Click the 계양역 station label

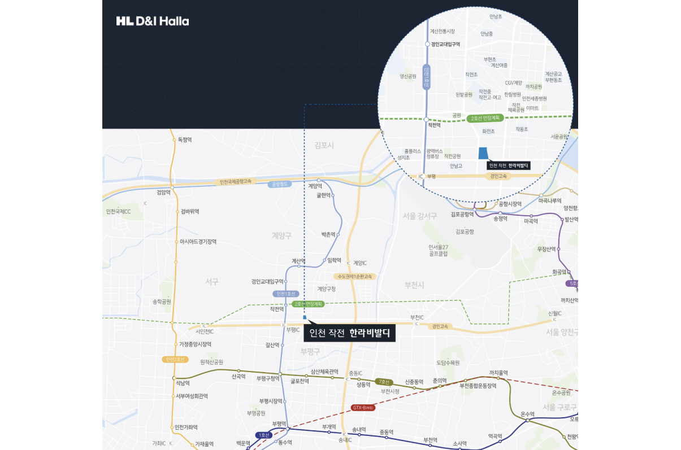coord(315,186)
